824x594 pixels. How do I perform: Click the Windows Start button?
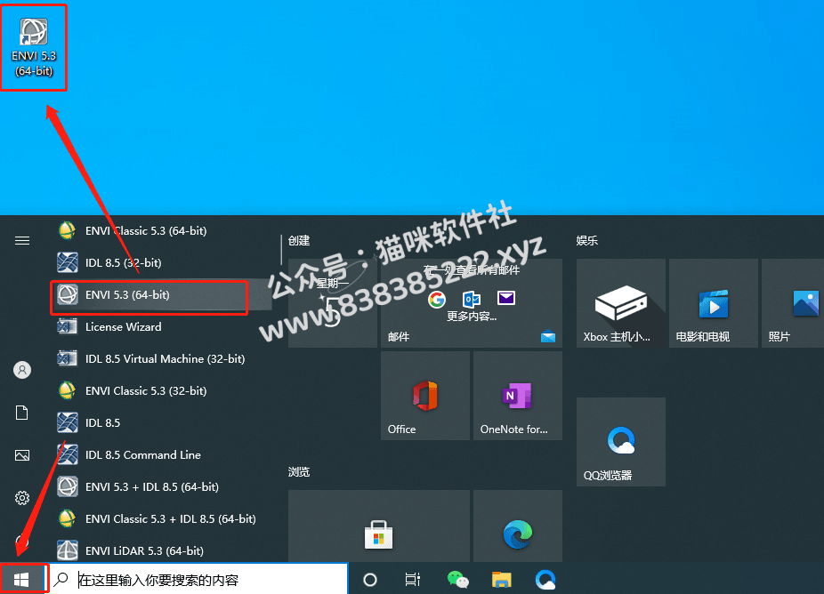[x=21, y=579]
